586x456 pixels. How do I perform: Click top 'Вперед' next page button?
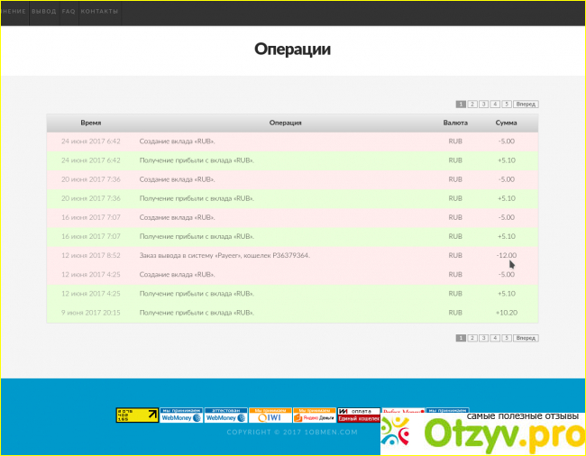point(526,105)
